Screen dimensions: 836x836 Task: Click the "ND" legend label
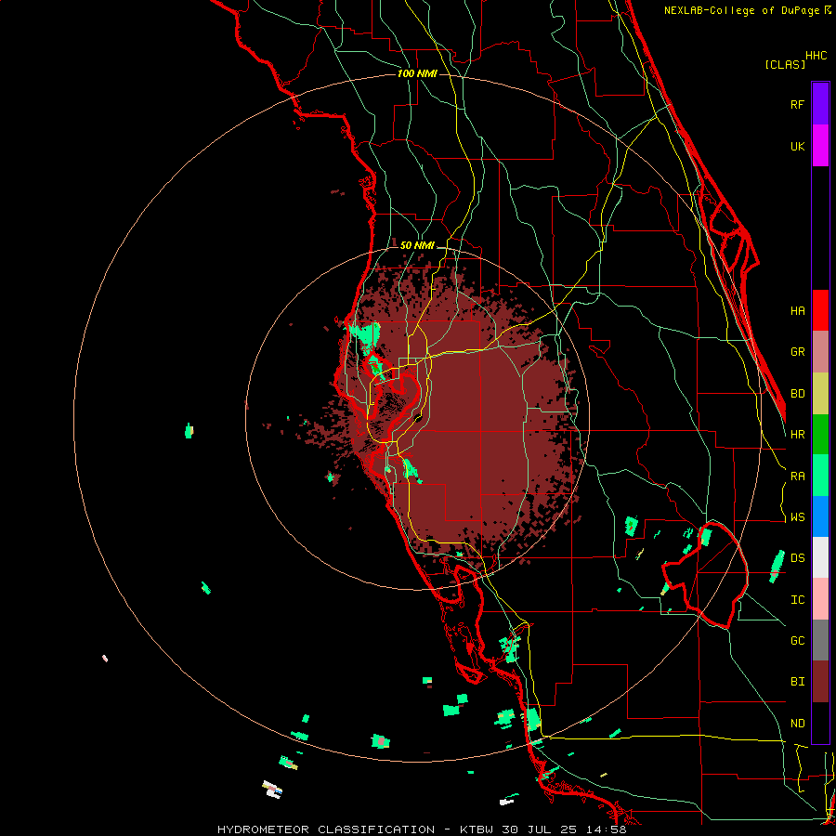797,724
